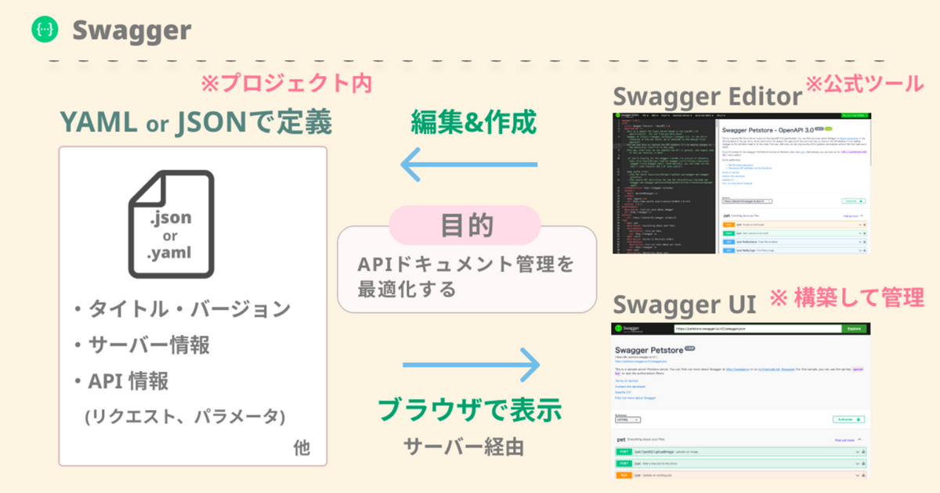Click the Swagger Editor logo icon

coord(617,116)
